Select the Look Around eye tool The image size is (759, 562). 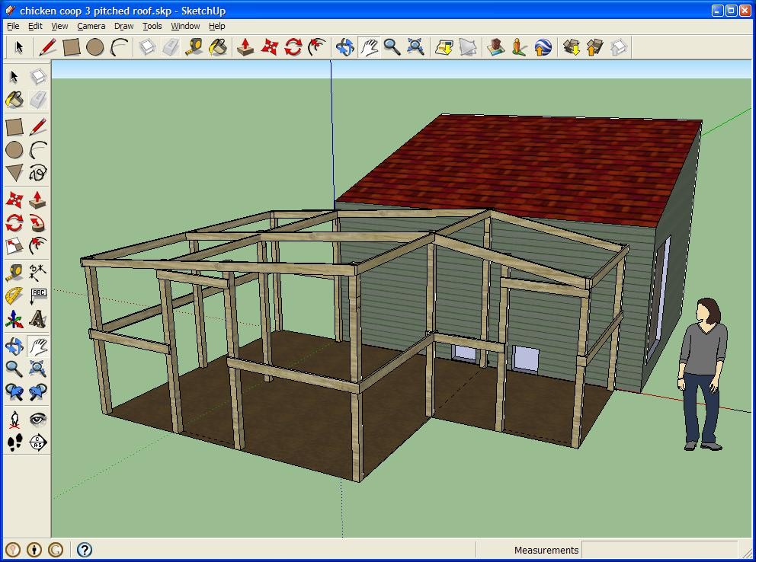(38, 420)
